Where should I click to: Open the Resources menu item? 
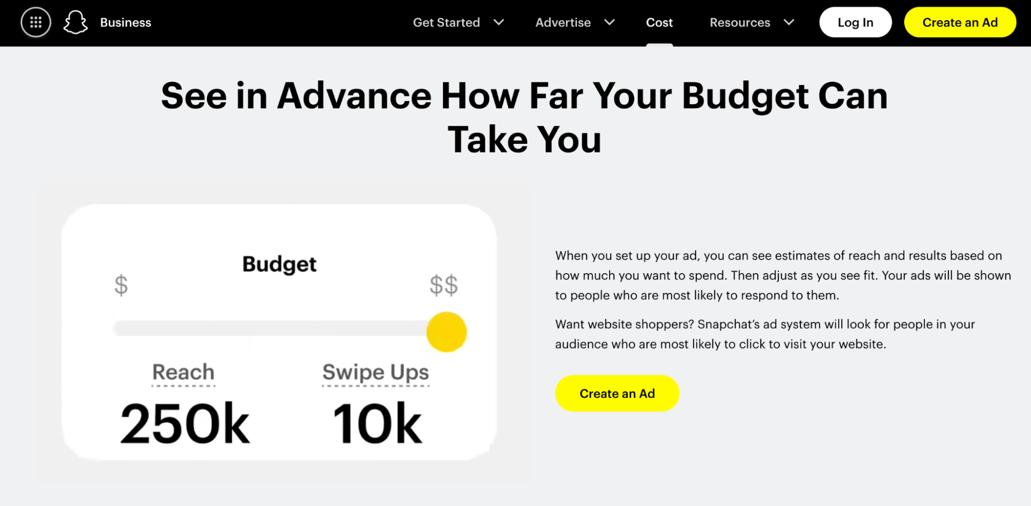pos(740,23)
